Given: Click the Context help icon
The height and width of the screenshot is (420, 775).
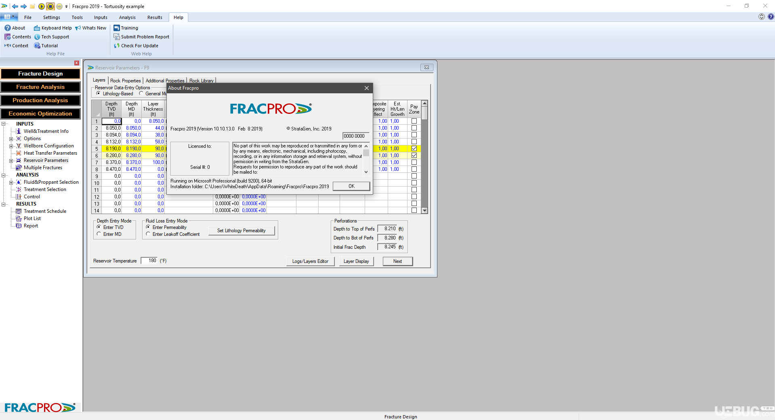Looking at the screenshot, I should click(7, 46).
